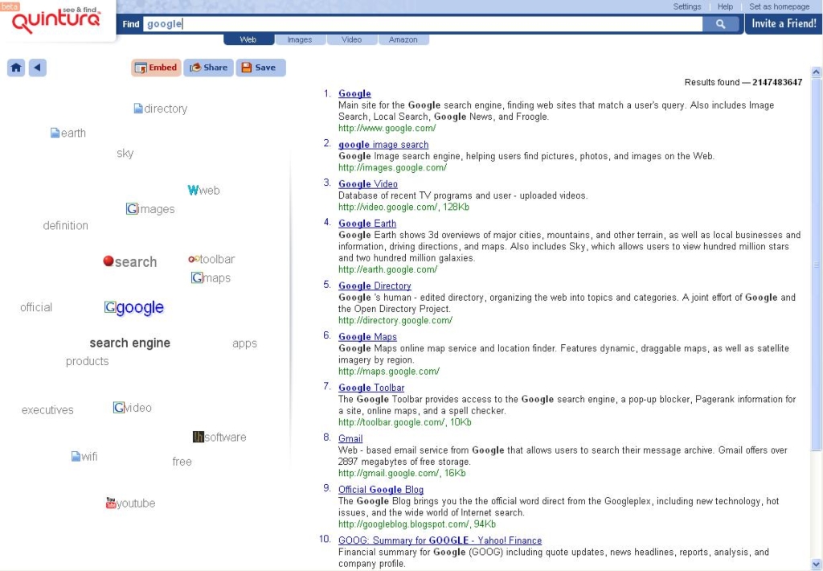This screenshot has width=823, height=571.
Task: Select the software tag in cloud
Action: (x=219, y=437)
